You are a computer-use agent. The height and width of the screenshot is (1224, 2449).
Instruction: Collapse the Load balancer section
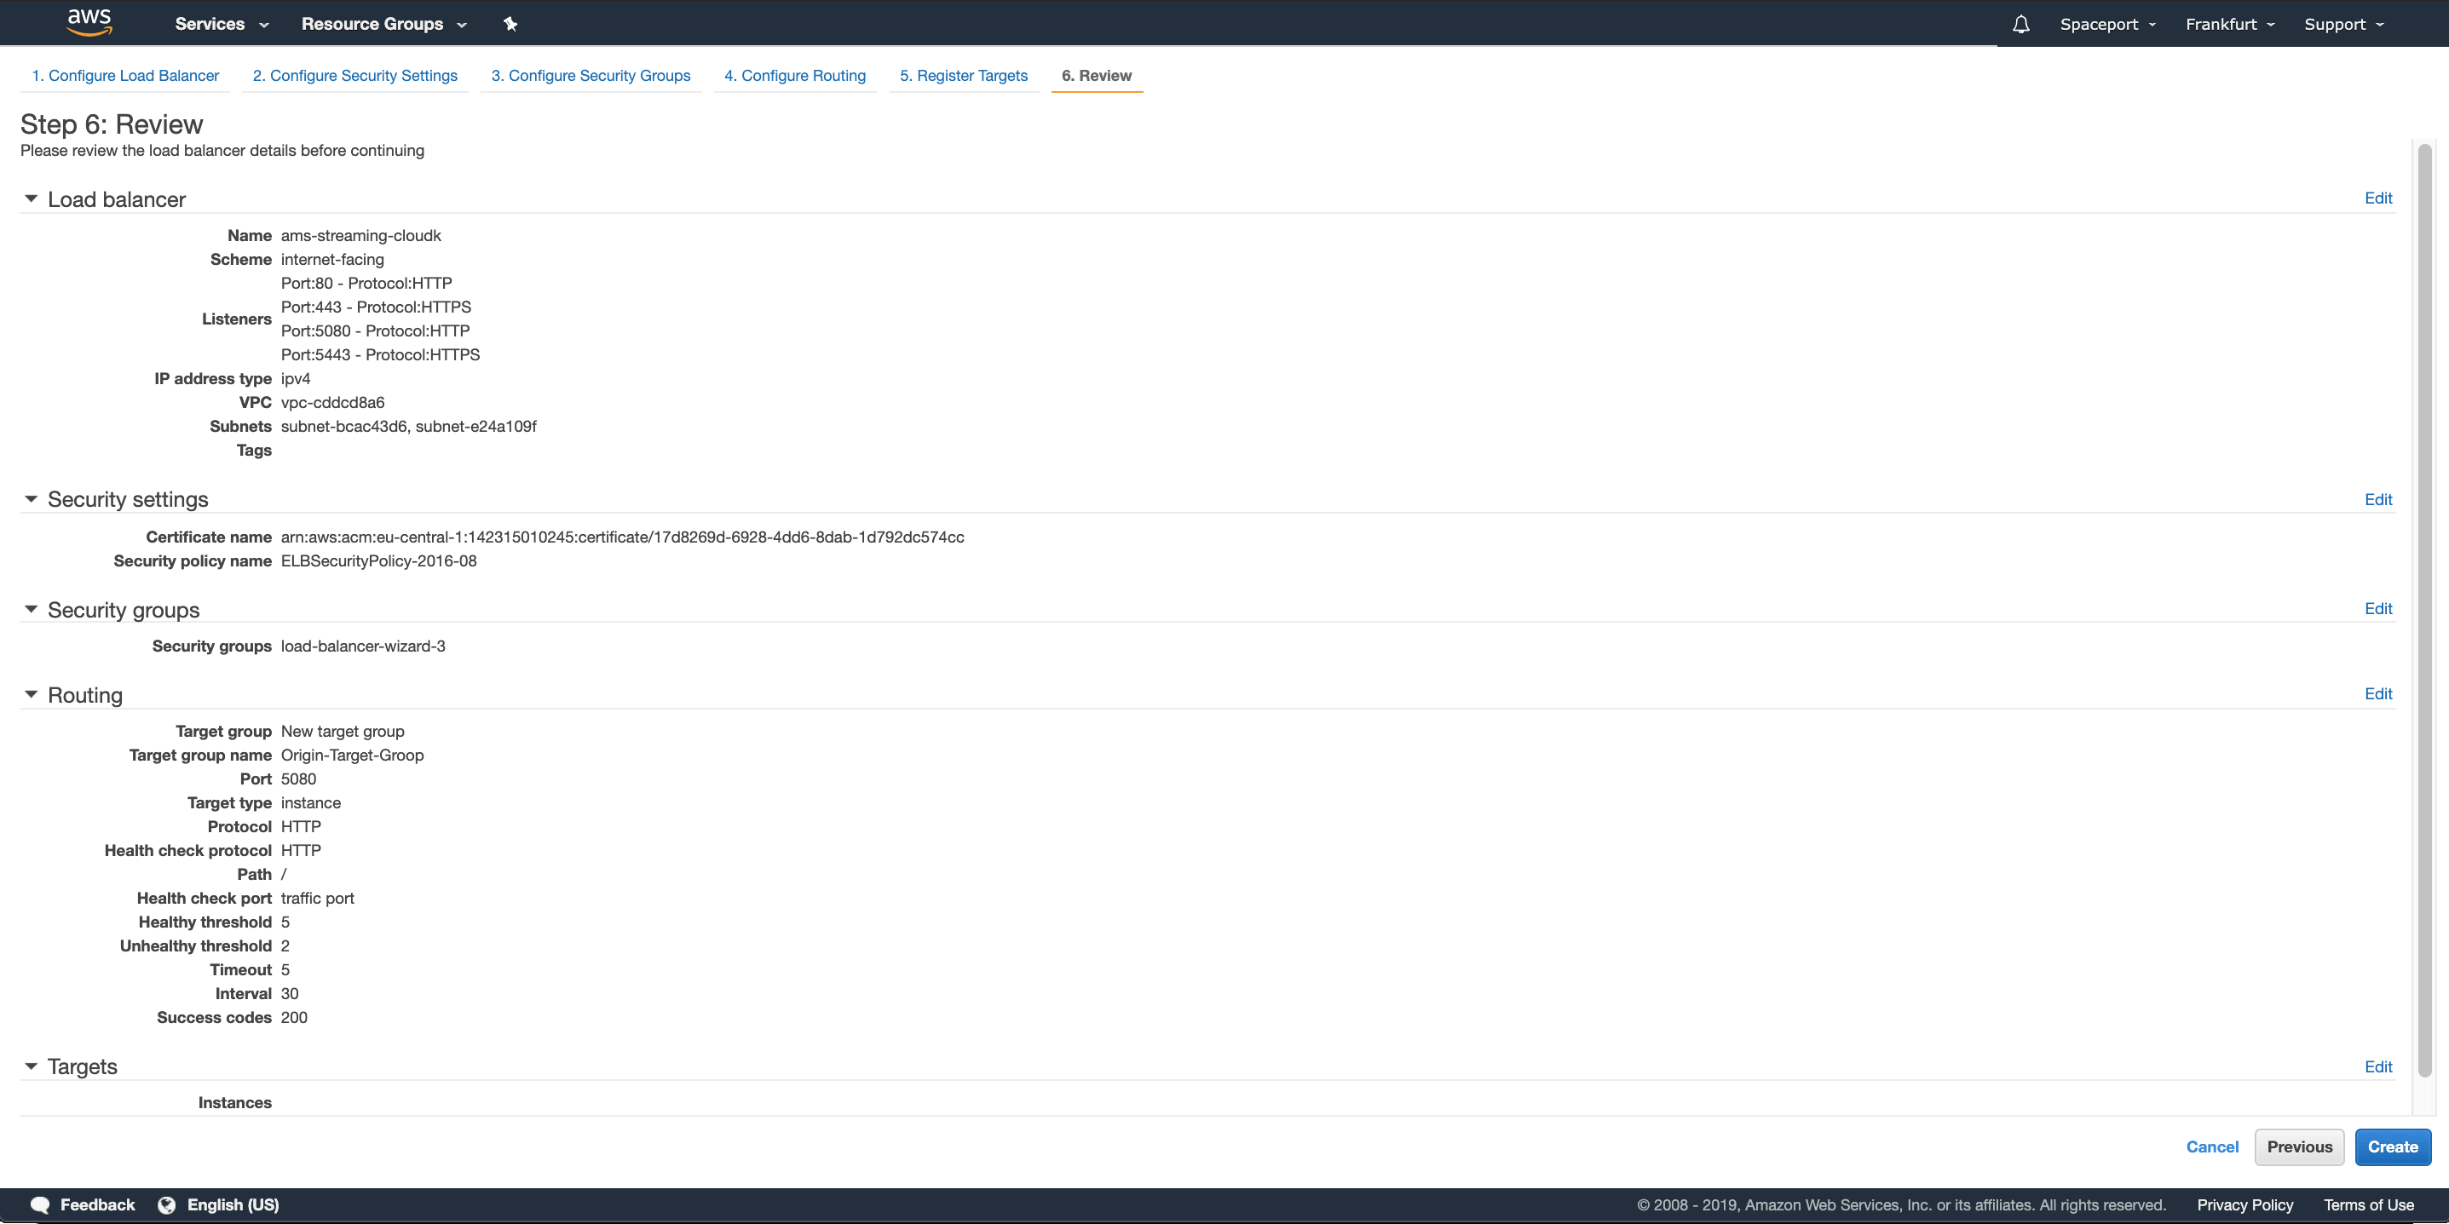click(31, 198)
